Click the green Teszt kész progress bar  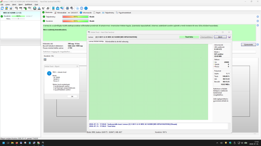click(x=189, y=37)
